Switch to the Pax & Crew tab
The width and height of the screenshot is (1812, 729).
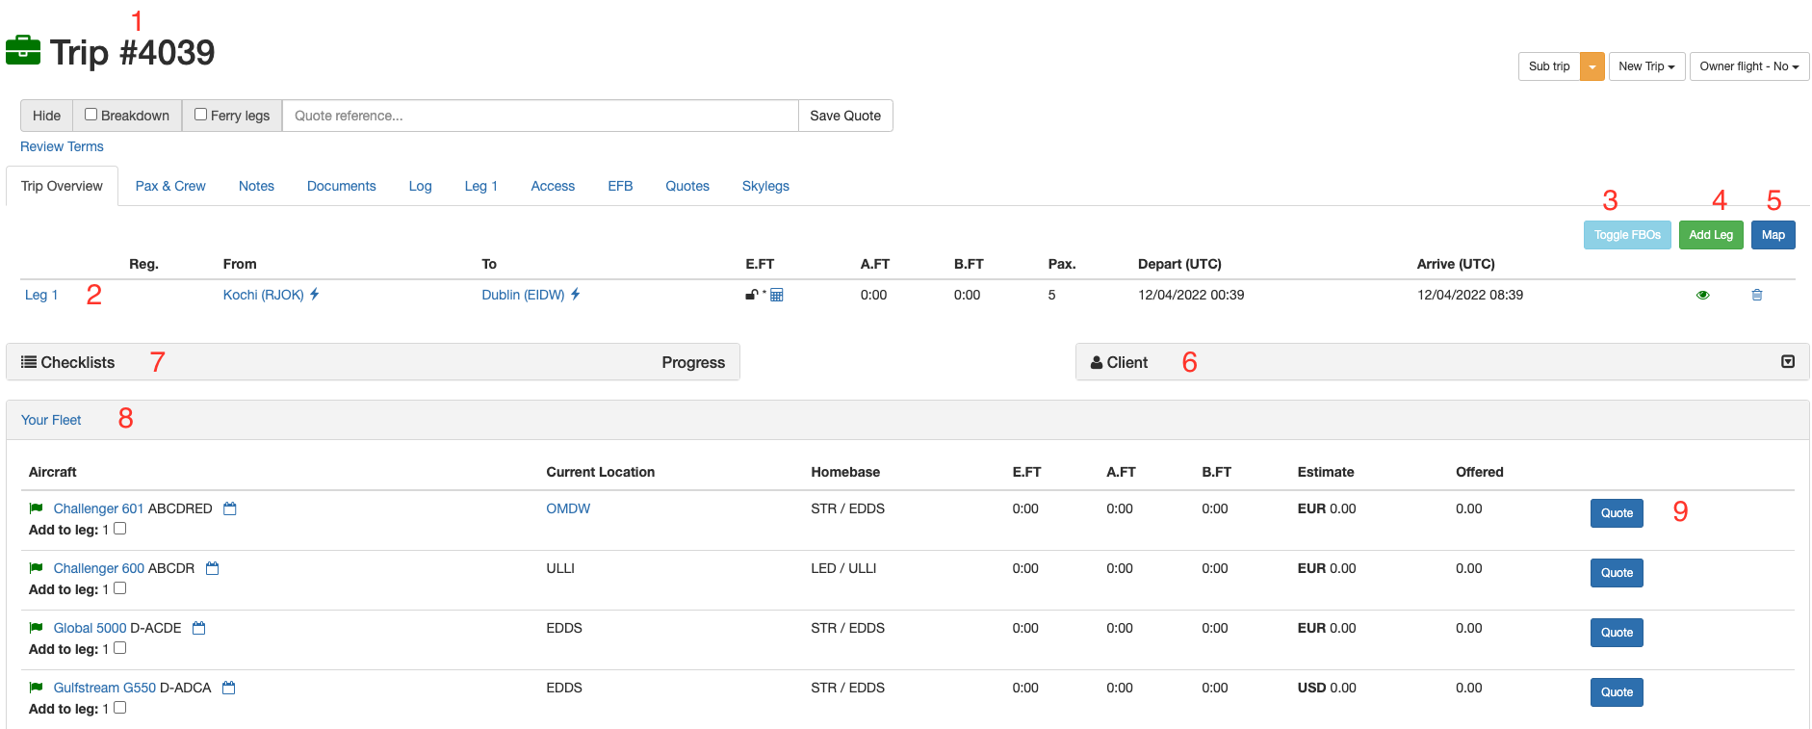pos(170,186)
